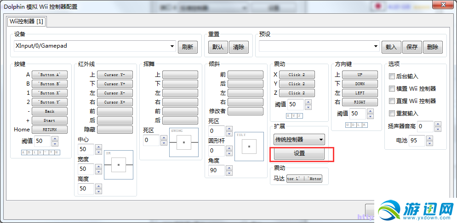Click the 倾斜 前 mapping button
The width and height of the screenshot is (457, 223).
click(246, 75)
